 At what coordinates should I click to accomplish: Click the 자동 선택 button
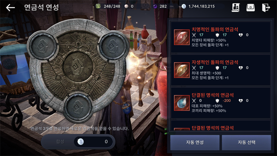pyautogui.click(x=247, y=142)
